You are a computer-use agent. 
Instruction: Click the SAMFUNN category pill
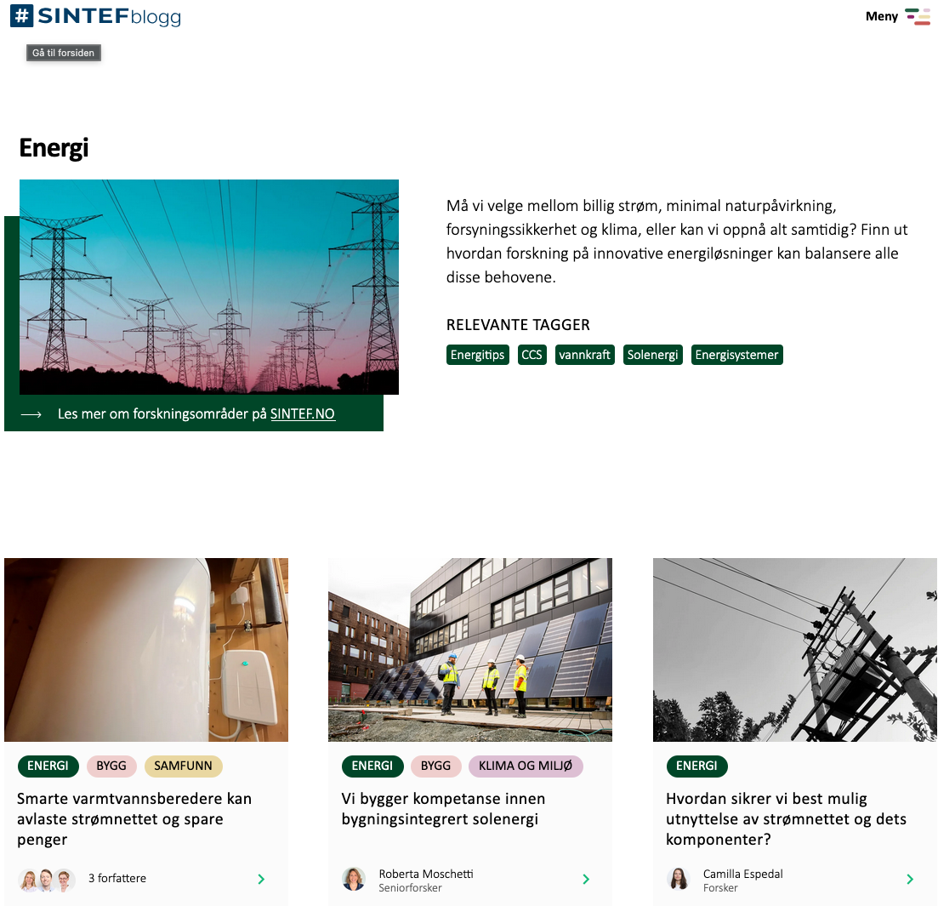pyautogui.click(x=183, y=766)
